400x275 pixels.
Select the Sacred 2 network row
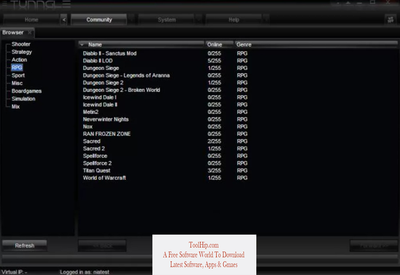pyautogui.click(x=94, y=149)
